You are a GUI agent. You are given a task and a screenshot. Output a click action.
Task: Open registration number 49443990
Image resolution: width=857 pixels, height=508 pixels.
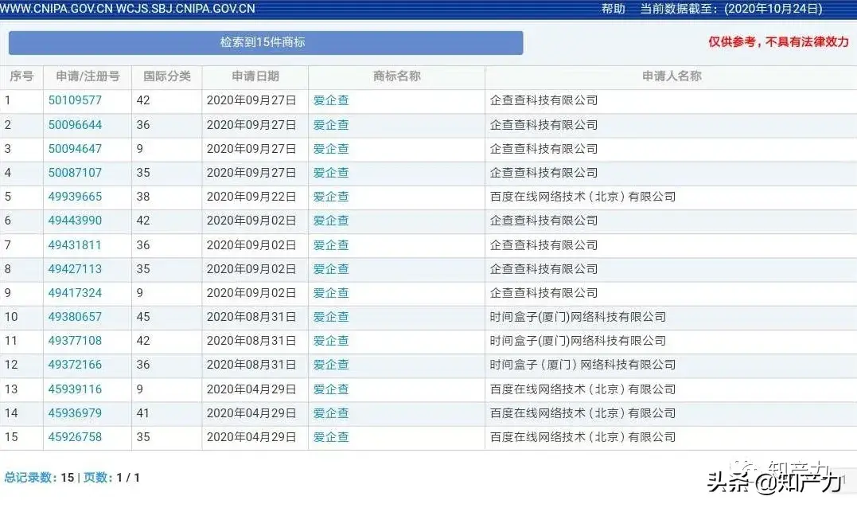pyautogui.click(x=75, y=221)
